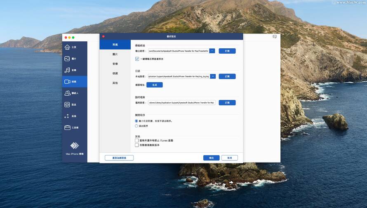Switch to the Photos (圖片) preferences tab
367x208 pixels.
(115, 54)
